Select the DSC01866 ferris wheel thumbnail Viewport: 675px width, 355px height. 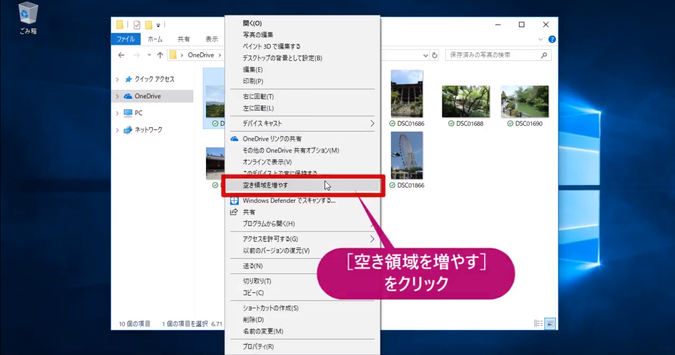[x=407, y=155]
